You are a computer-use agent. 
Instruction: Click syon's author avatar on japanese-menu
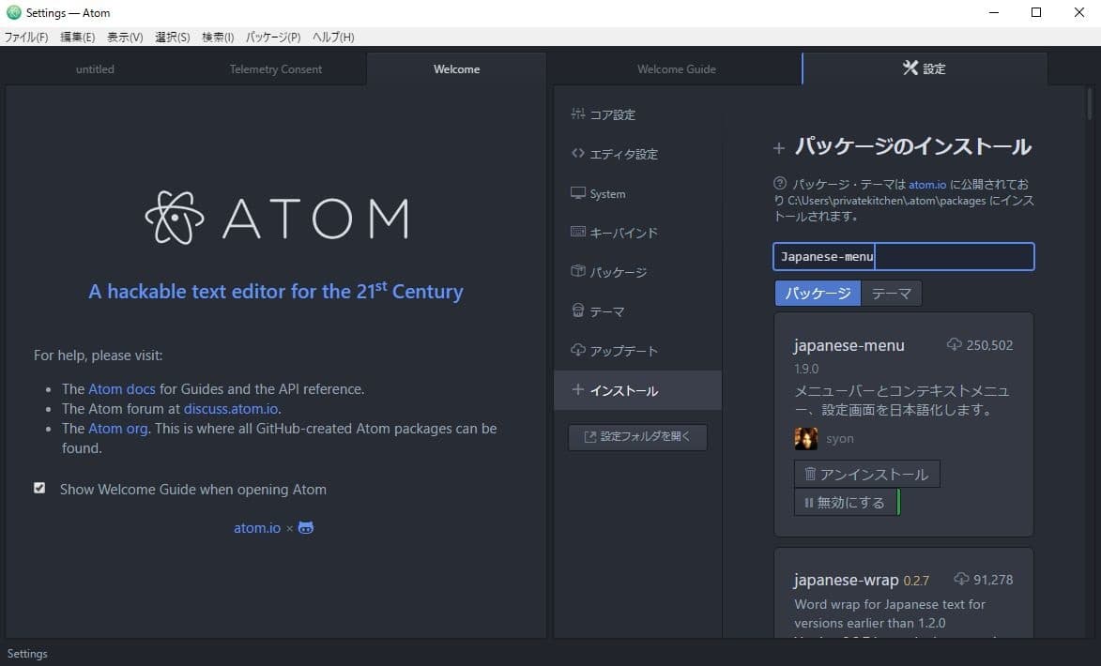coord(805,438)
